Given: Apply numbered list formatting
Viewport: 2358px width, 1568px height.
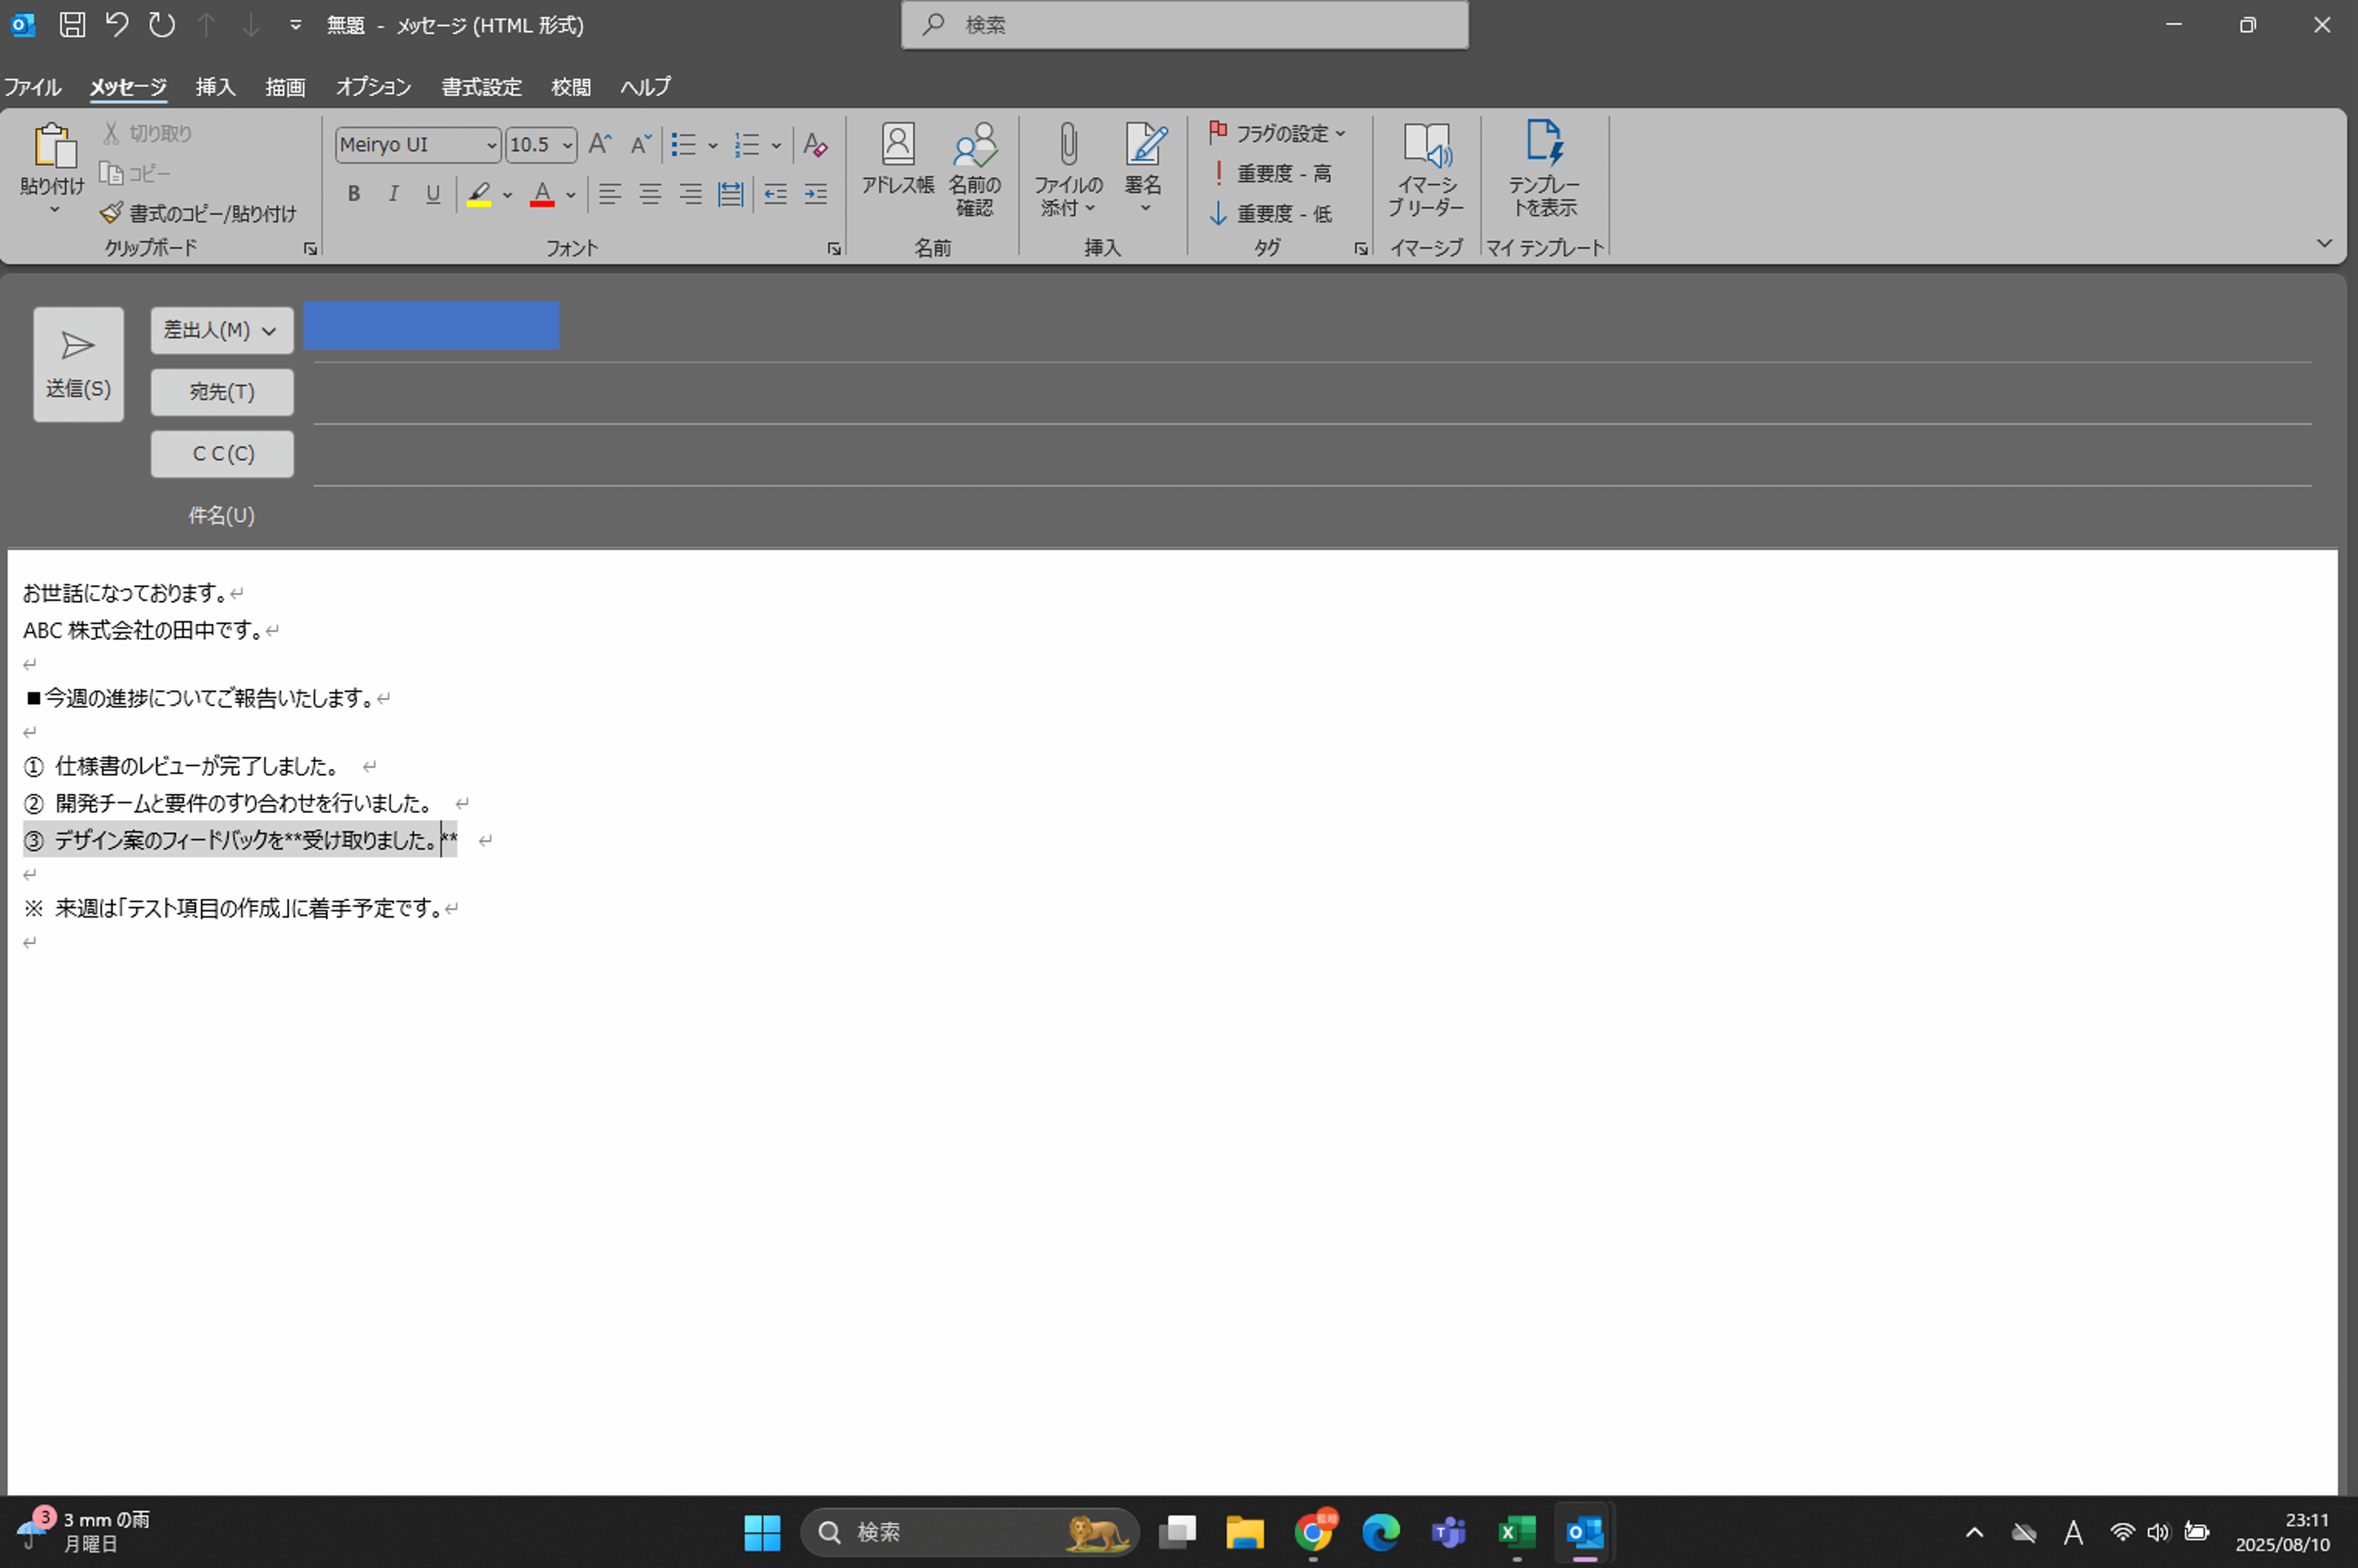Looking at the screenshot, I should pos(747,145).
